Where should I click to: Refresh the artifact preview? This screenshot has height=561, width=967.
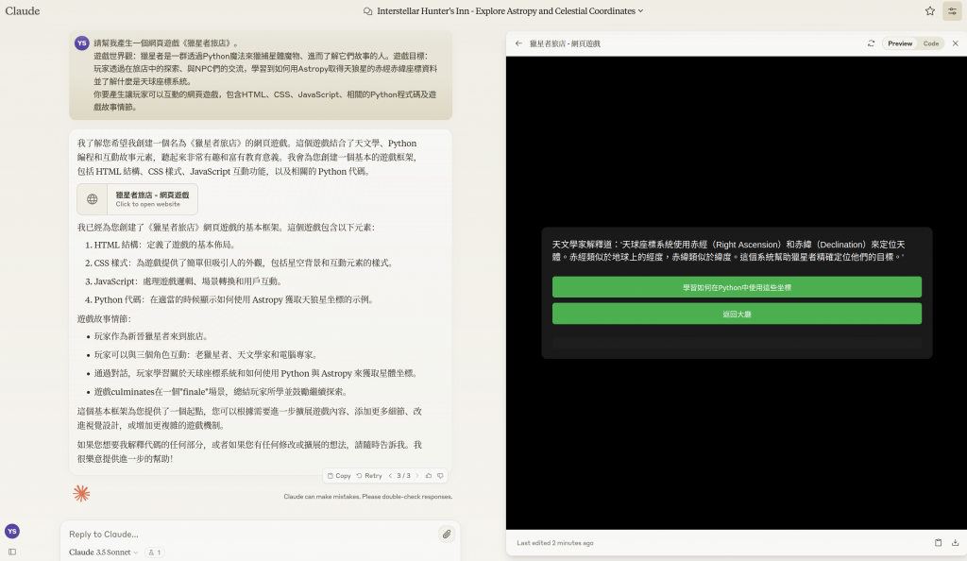(871, 43)
